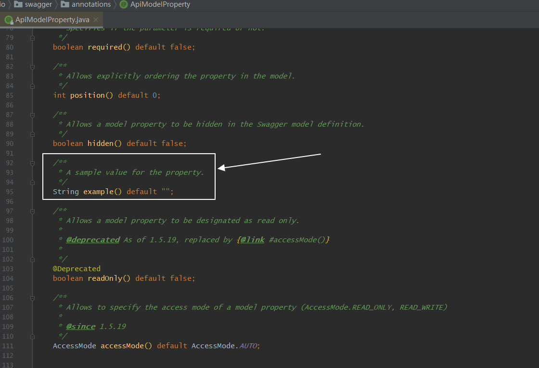The image size is (539, 368).
Task: Click the @deprecated Javadoc tag
Action: (x=93, y=240)
